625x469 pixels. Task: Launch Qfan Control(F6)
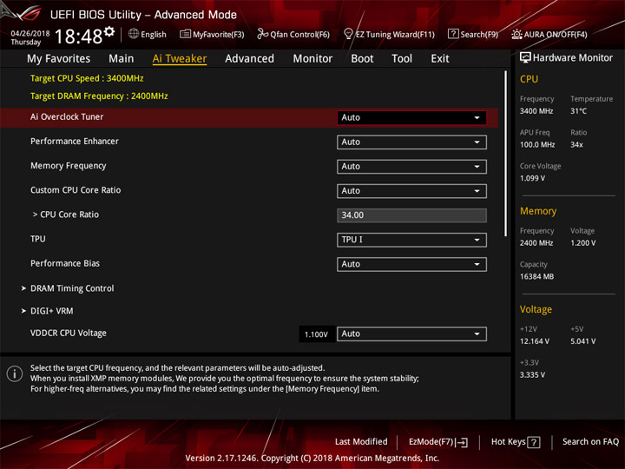pyautogui.click(x=299, y=34)
